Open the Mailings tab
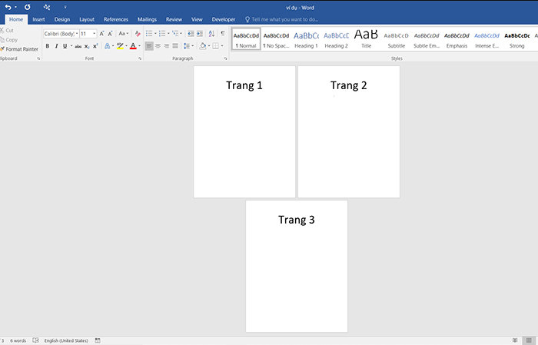Image resolution: width=538 pixels, height=345 pixels. pyautogui.click(x=148, y=19)
